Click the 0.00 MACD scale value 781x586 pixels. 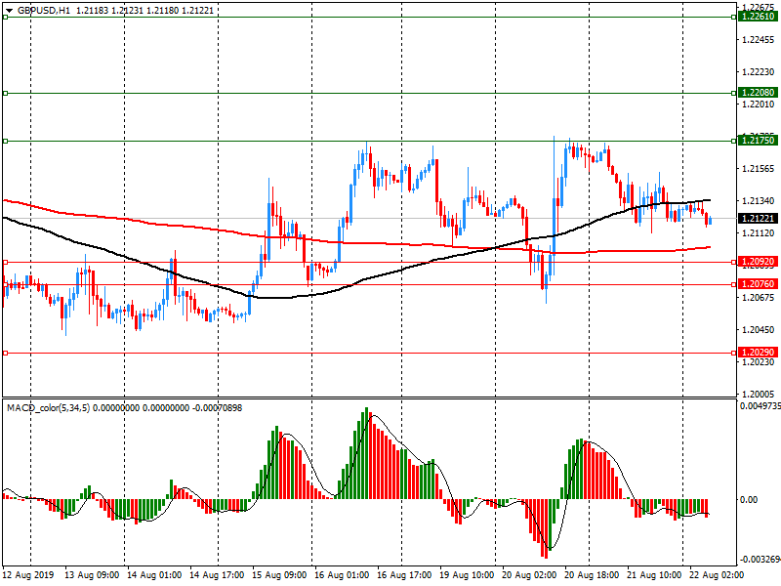749,499
